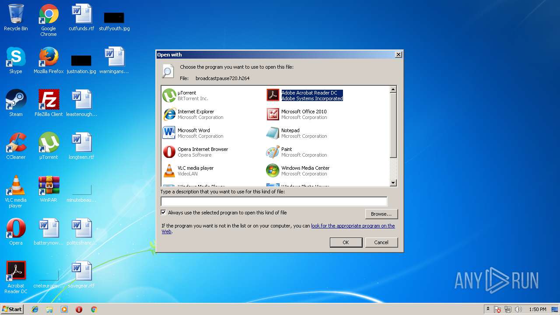Viewport: 560px width, 315px height.
Task: Choose Windows Media Center in the list
Action: click(x=305, y=171)
